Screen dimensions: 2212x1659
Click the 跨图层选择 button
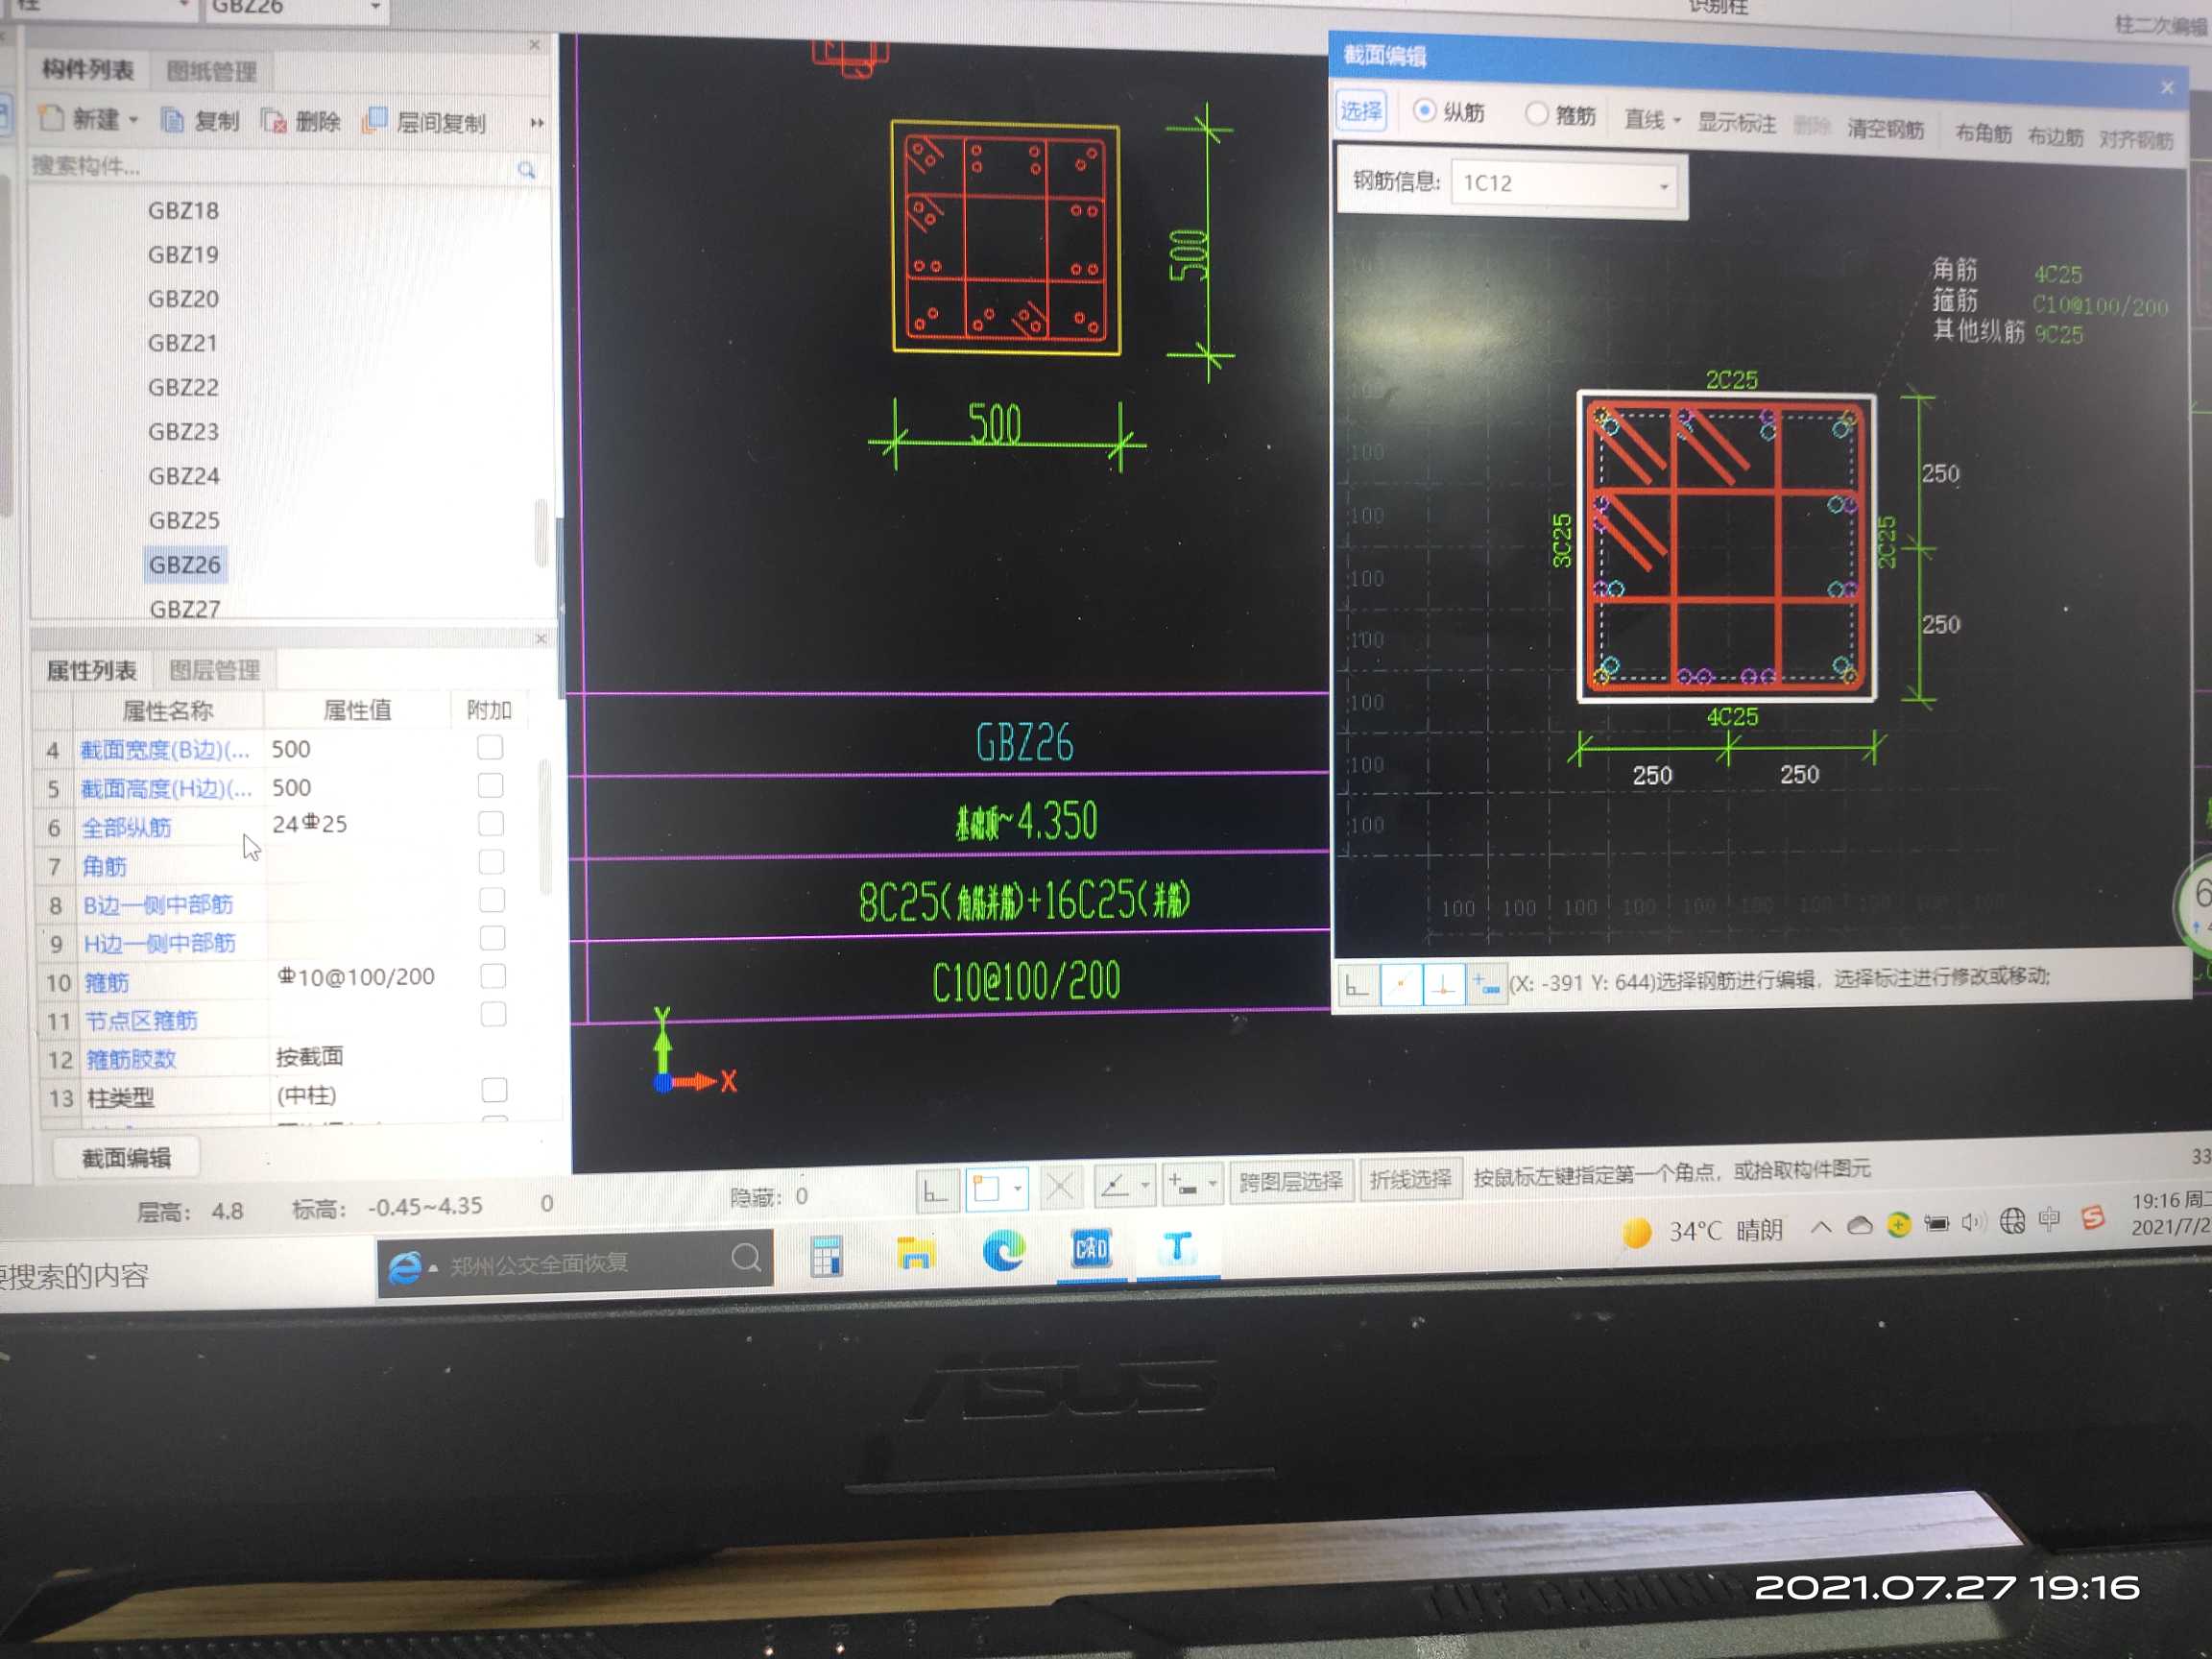(1290, 1181)
